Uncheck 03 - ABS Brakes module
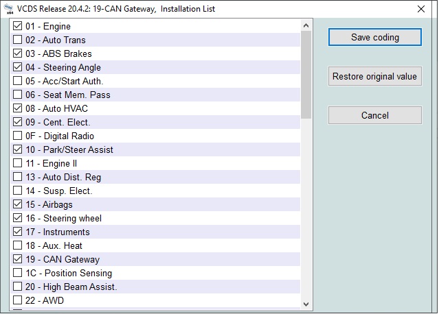Viewport: 439px width, 314px height. pyautogui.click(x=17, y=53)
